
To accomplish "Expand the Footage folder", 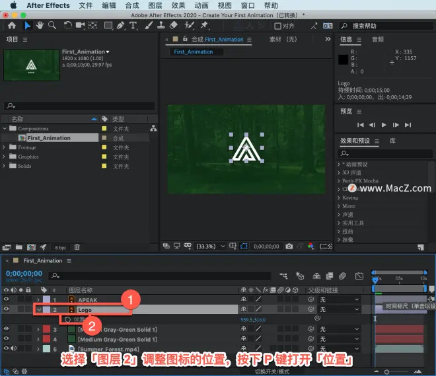I will coord(4,147).
